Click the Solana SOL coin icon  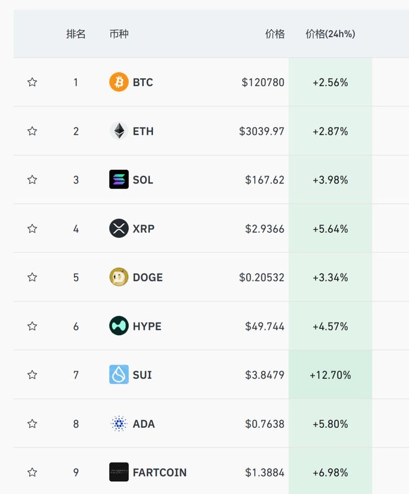point(119,180)
